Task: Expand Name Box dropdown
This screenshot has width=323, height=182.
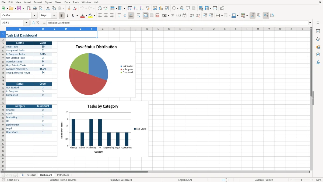Action: (x=26, y=23)
